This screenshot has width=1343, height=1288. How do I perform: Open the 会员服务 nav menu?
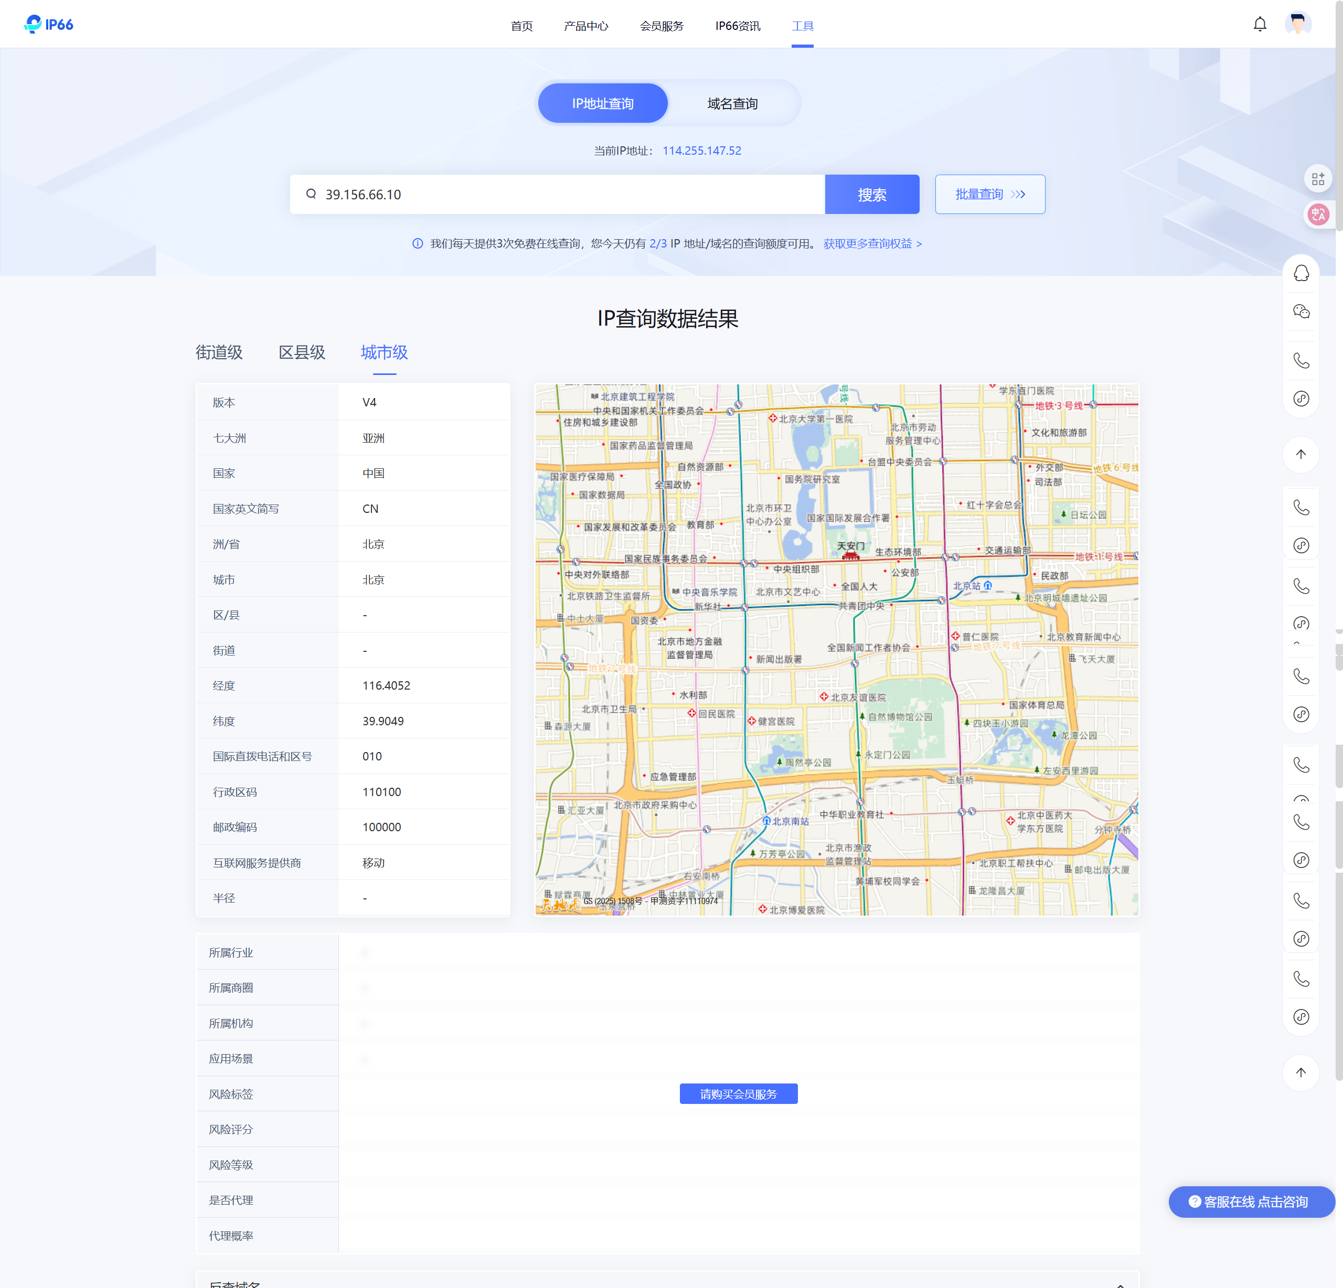click(x=661, y=26)
